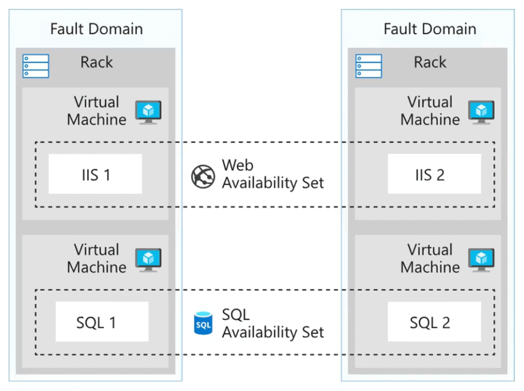
Task: Click the Virtual Machine icon above SQL 1
Action: click(x=148, y=259)
